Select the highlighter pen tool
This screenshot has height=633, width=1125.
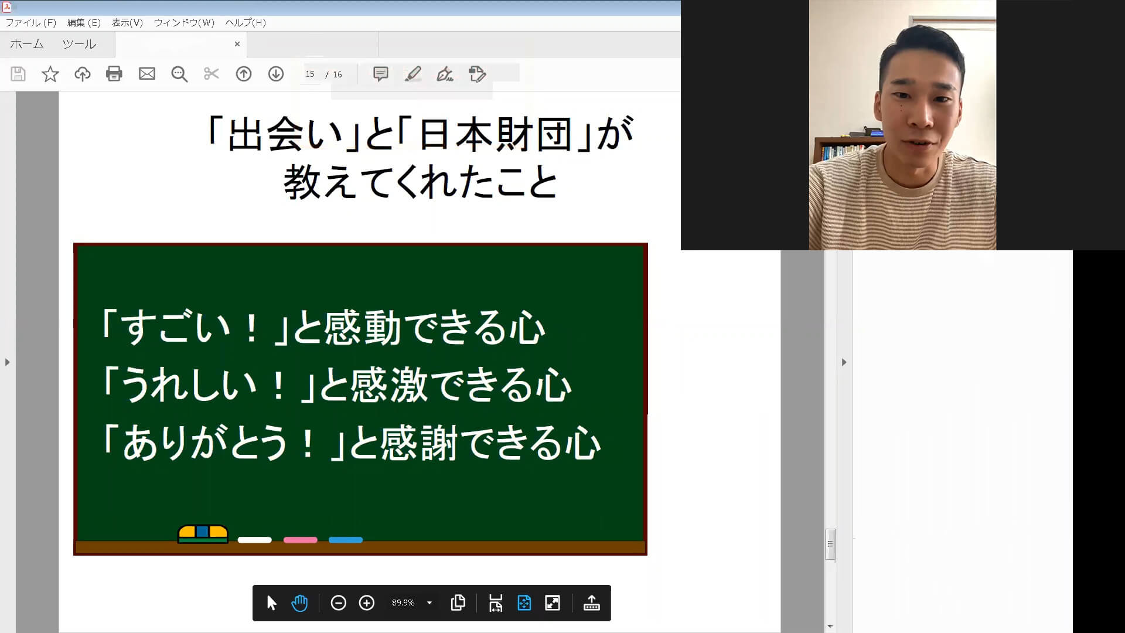(x=412, y=74)
